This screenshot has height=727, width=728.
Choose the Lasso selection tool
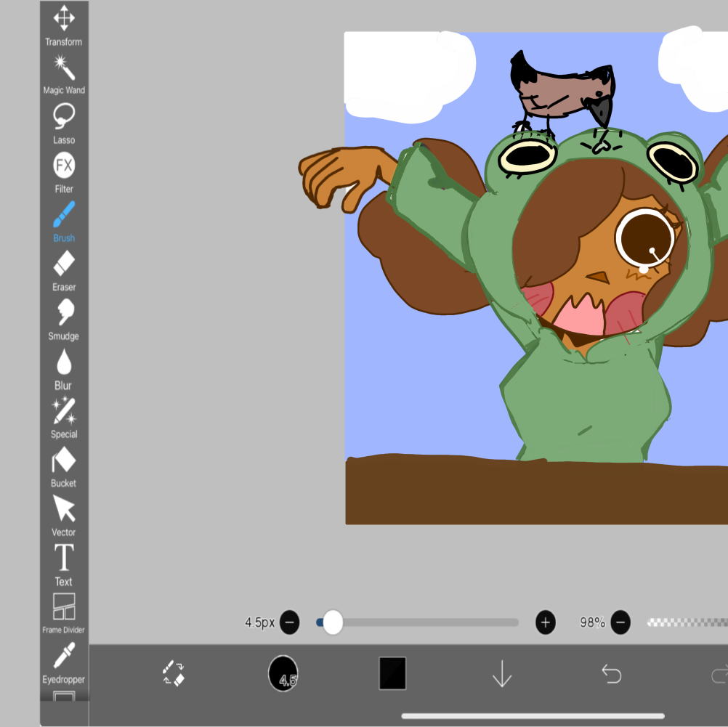tap(64, 121)
